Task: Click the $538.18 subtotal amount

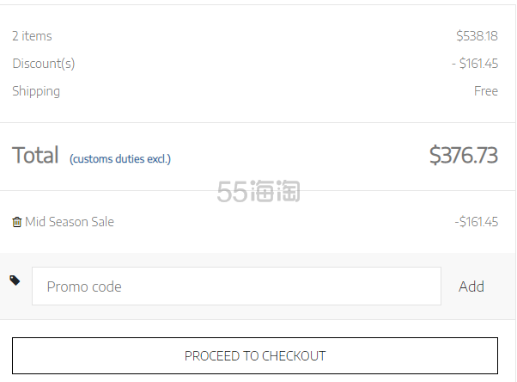Action: (477, 36)
